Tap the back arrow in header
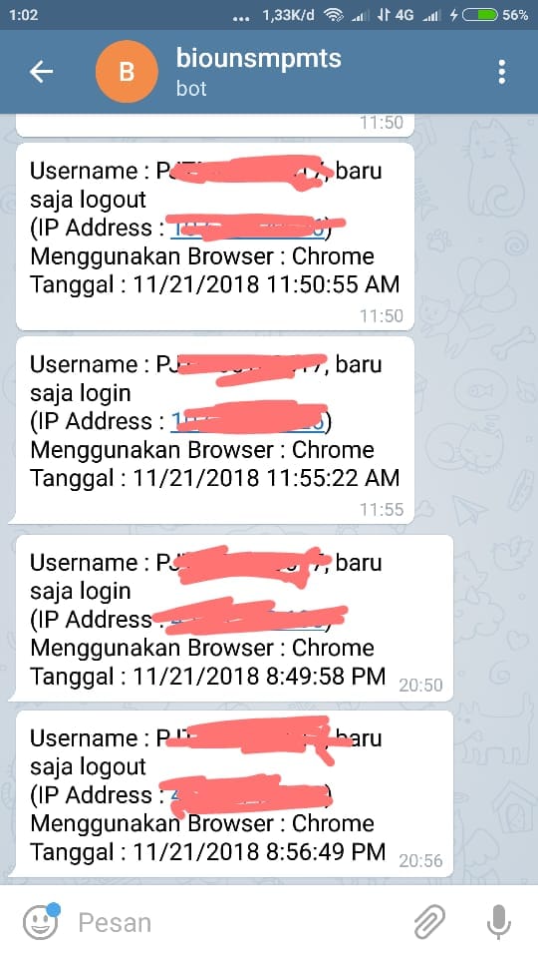538x958 pixels. pos(41,72)
